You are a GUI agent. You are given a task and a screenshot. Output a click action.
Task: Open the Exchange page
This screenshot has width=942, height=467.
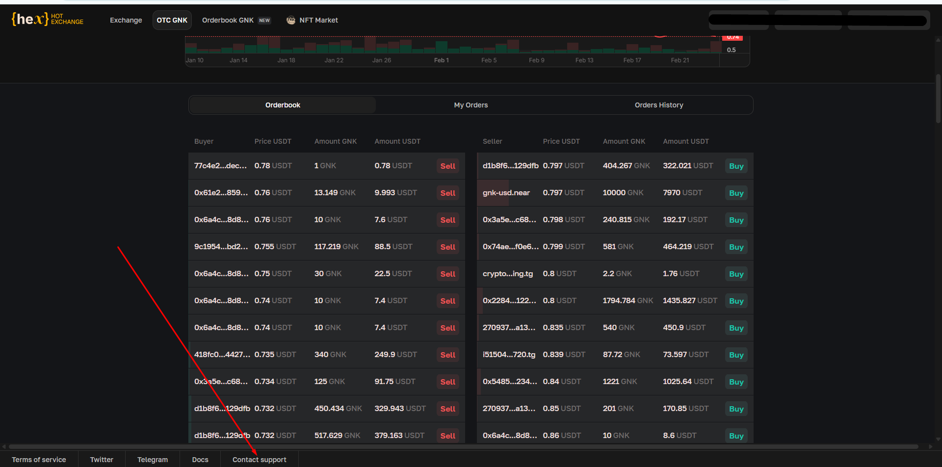click(x=126, y=20)
